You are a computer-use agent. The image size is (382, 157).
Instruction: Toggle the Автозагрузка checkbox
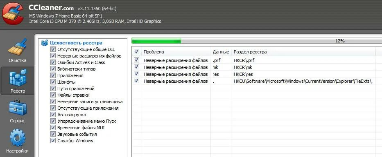coord(53,115)
